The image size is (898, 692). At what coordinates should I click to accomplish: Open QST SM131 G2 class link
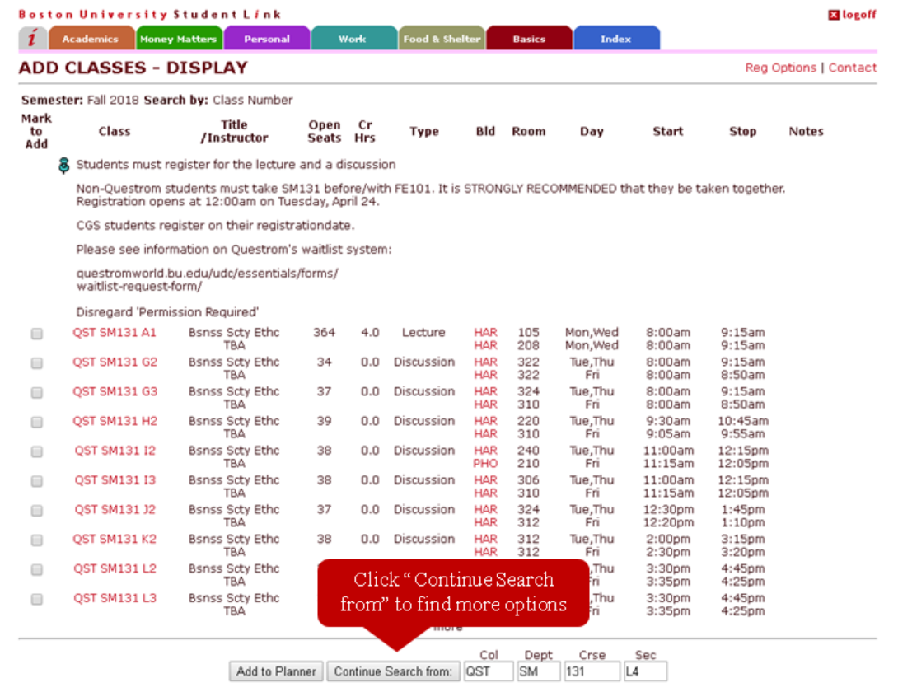115,362
